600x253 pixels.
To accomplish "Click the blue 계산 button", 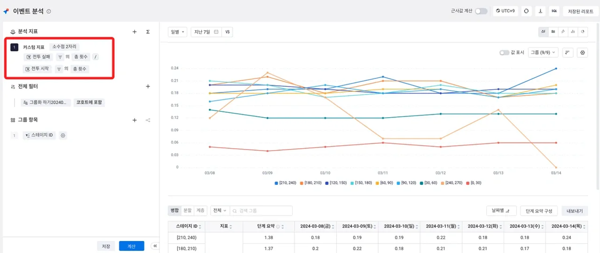I will [x=132, y=246].
